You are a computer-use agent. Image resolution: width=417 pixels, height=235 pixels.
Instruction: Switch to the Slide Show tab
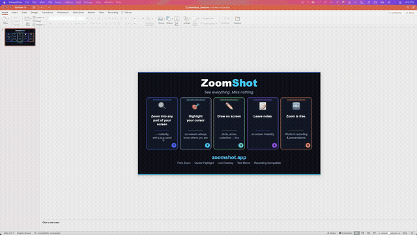point(78,12)
